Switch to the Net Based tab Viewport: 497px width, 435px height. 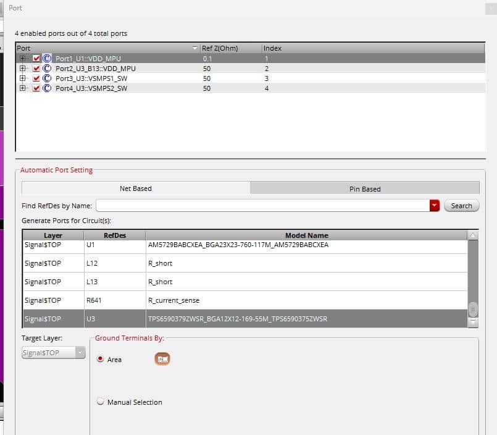coord(136,188)
